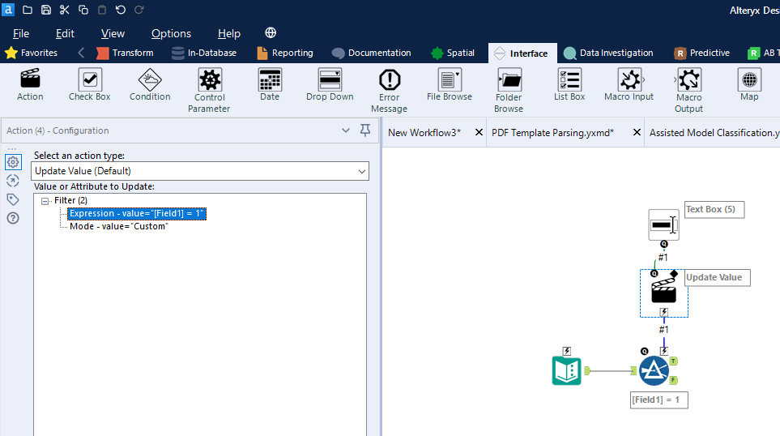Pin the Configuration panel
The image size is (780, 436).
click(365, 130)
